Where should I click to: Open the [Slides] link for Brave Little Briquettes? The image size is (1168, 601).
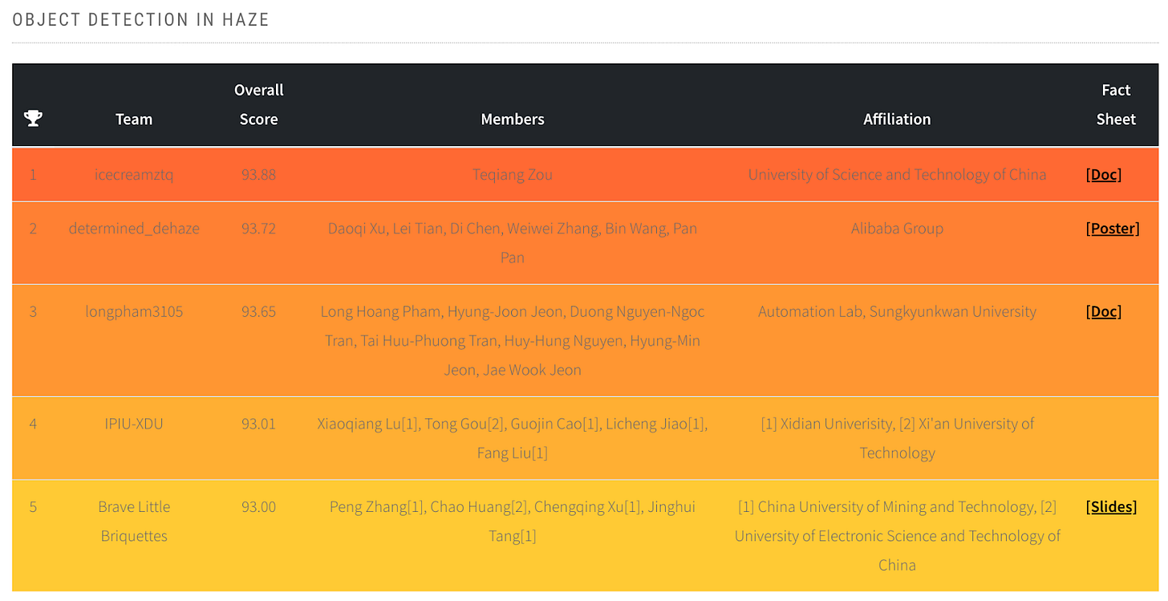tap(1111, 506)
